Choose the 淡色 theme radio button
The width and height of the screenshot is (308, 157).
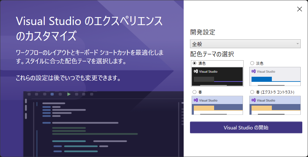tap(252, 63)
